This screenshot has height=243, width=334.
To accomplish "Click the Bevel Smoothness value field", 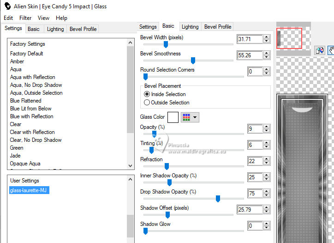I will [250, 55].
